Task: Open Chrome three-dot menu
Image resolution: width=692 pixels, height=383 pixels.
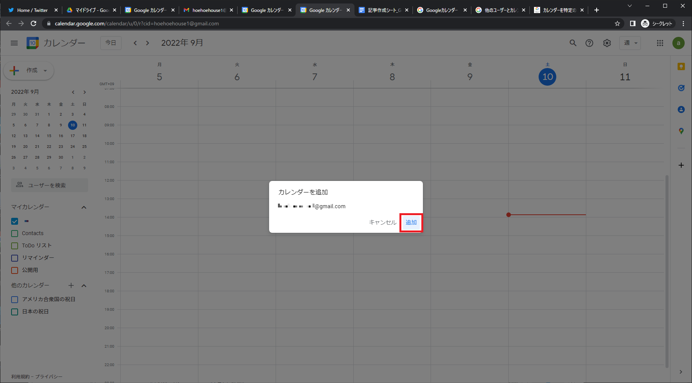Action: click(x=683, y=23)
